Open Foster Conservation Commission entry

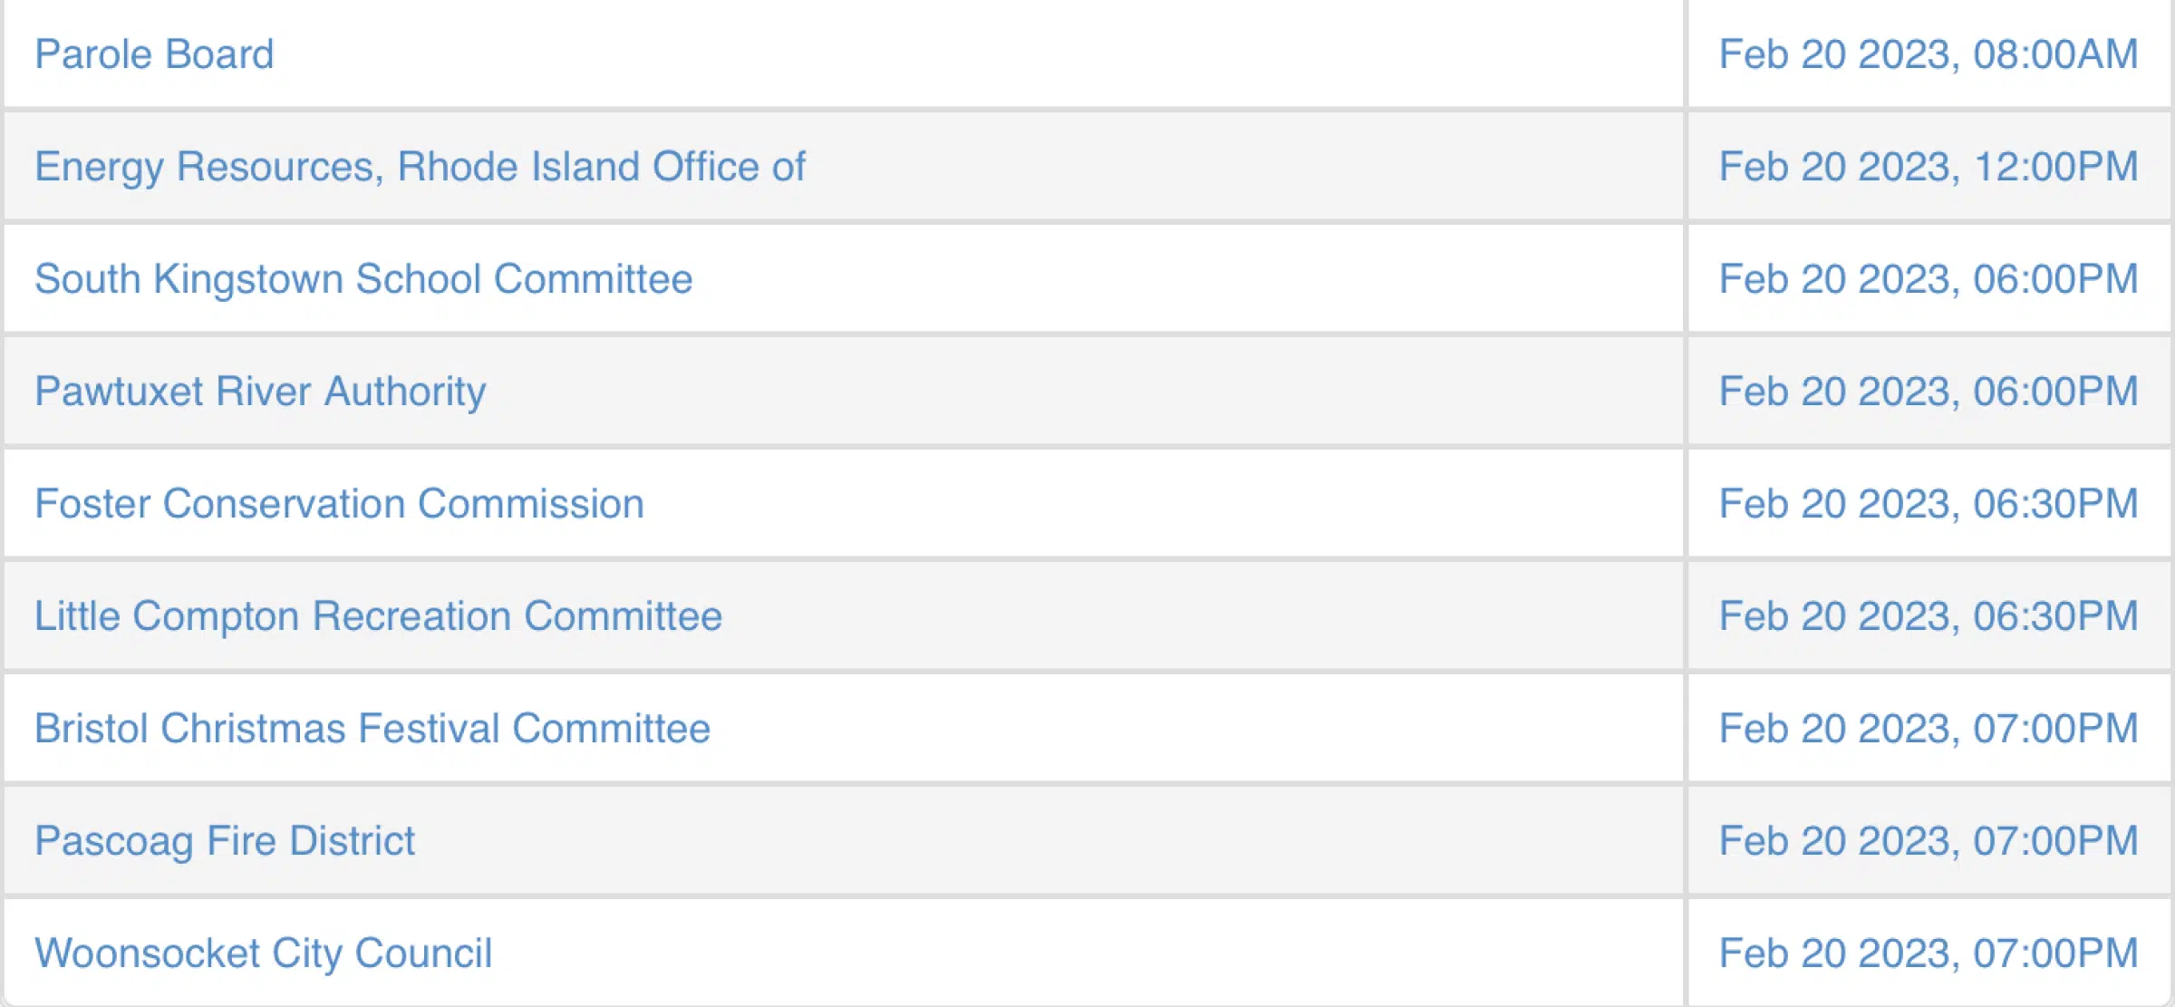(x=339, y=504)
